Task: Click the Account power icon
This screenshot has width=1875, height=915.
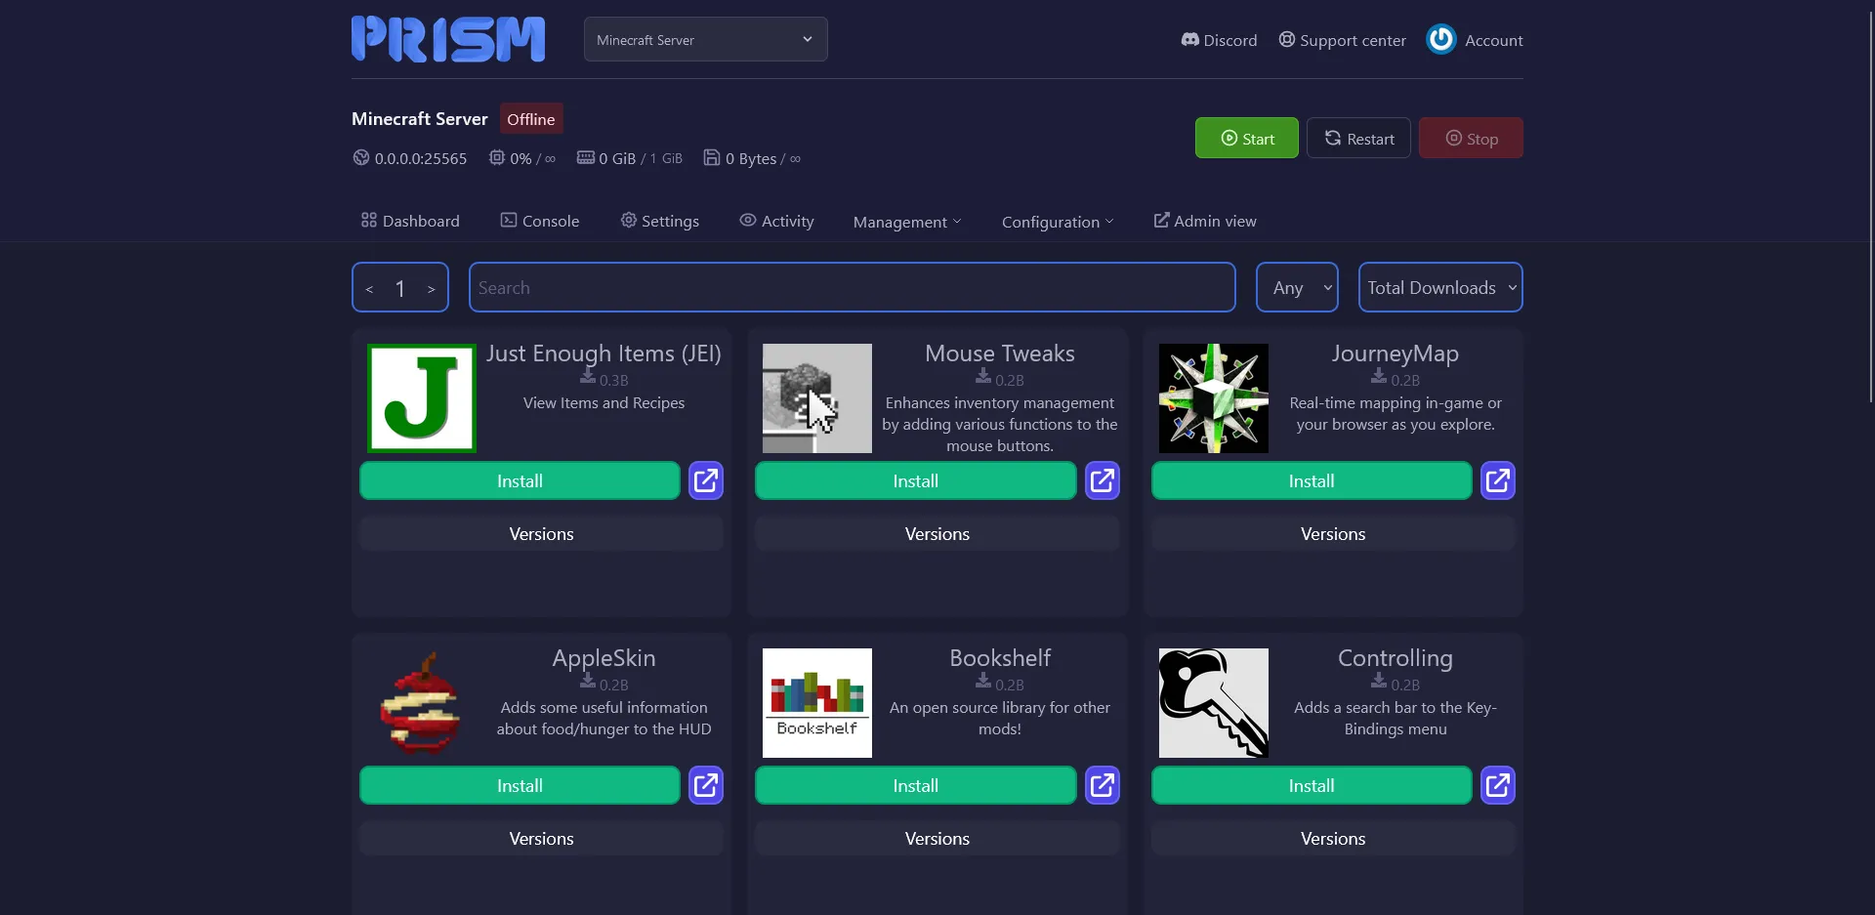Action: (x=1440, y=40)
